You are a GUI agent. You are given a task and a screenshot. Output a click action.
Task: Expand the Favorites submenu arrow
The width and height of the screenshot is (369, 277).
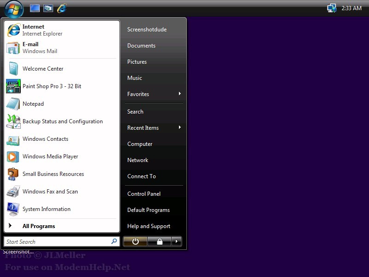point(180,94)
